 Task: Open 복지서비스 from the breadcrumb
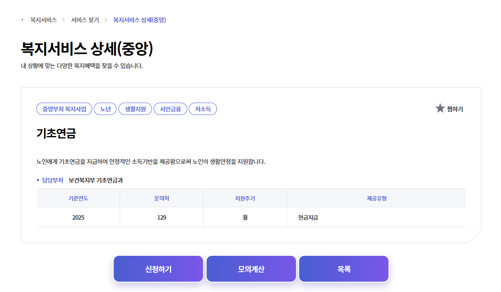(42, 19)
